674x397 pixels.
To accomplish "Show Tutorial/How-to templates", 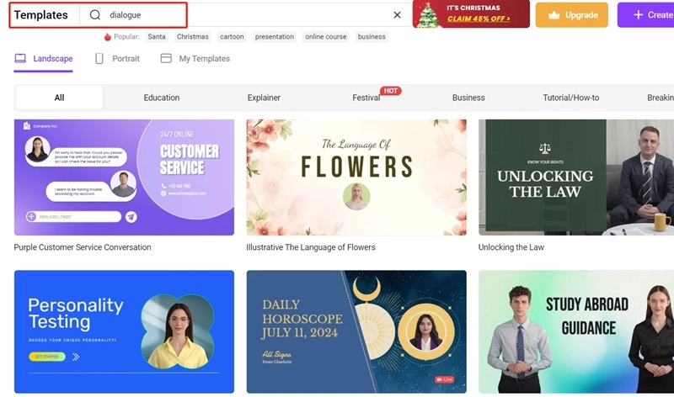I will point(570,98).
